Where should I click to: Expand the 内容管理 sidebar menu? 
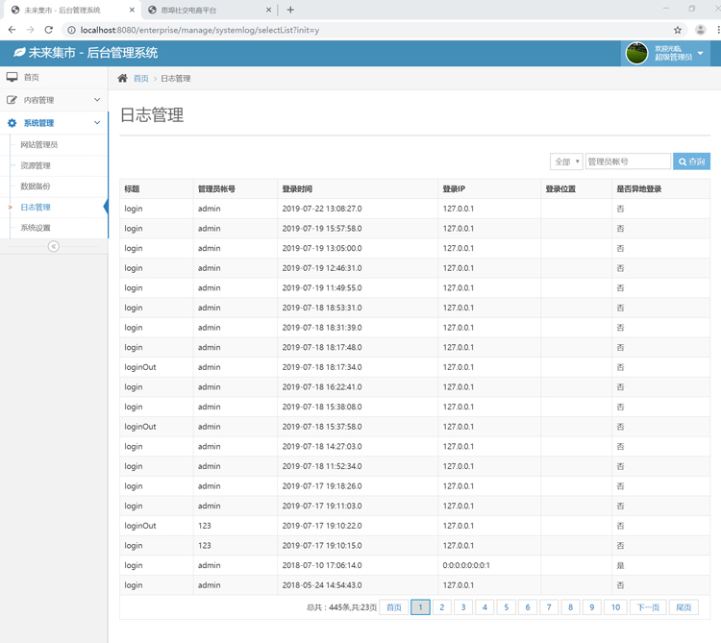(54, 100)
